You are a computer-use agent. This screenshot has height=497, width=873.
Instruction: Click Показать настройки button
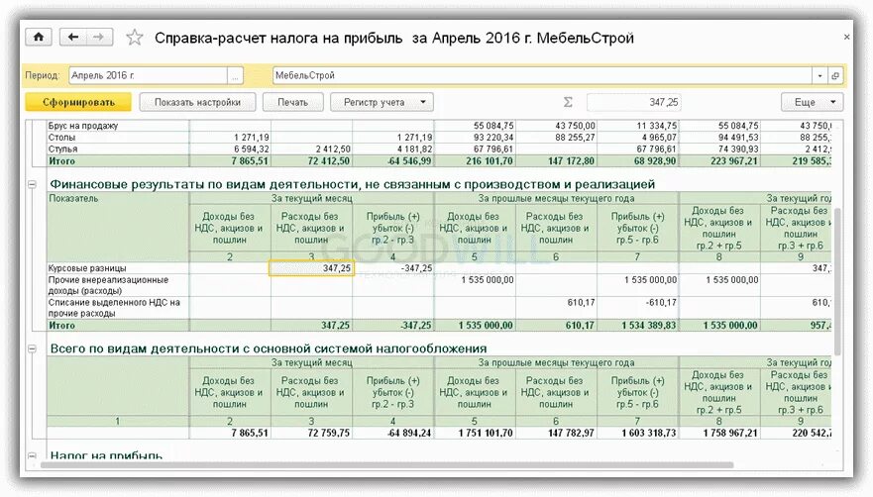(197, 102)
